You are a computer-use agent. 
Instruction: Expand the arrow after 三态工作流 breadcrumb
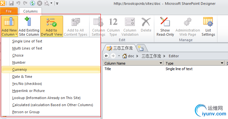[165, 56]
